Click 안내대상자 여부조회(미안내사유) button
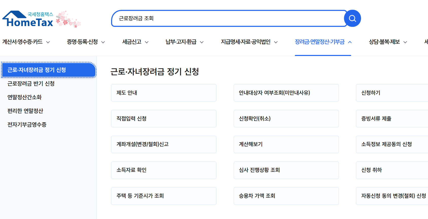428x219 pixels. pyautogui.click(x=286, y=93)
